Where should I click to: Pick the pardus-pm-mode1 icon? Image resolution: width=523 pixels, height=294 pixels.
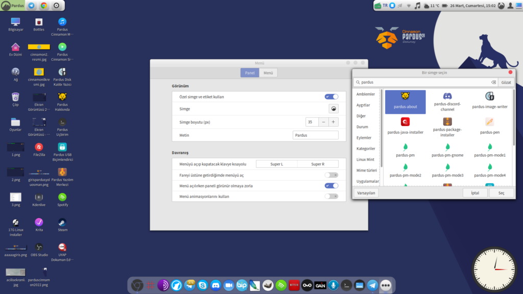[x=490, y=150]
